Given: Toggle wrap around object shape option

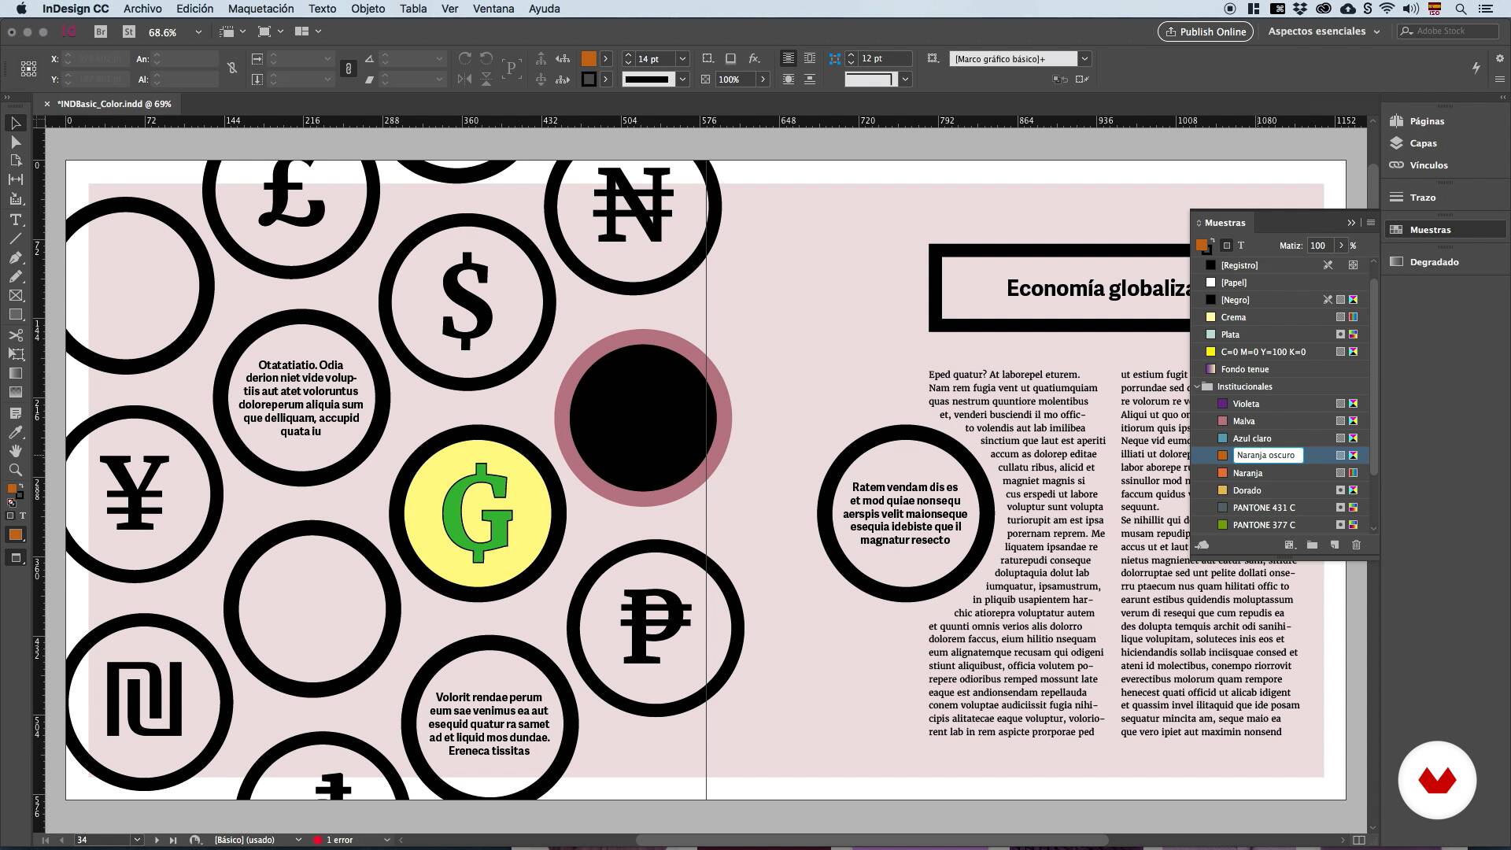Looking at the screenshot, I should (x=788, y=79).
